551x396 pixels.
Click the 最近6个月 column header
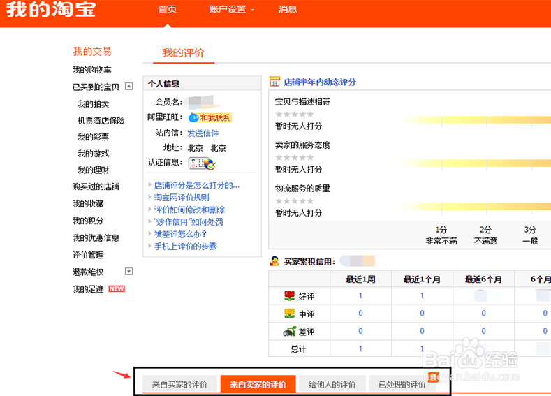[x=483, y=279]
